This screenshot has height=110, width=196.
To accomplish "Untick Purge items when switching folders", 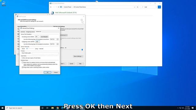I will click(22, 67).
